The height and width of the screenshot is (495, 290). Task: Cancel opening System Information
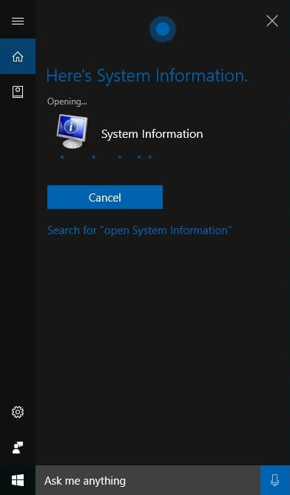pos(105,197)
